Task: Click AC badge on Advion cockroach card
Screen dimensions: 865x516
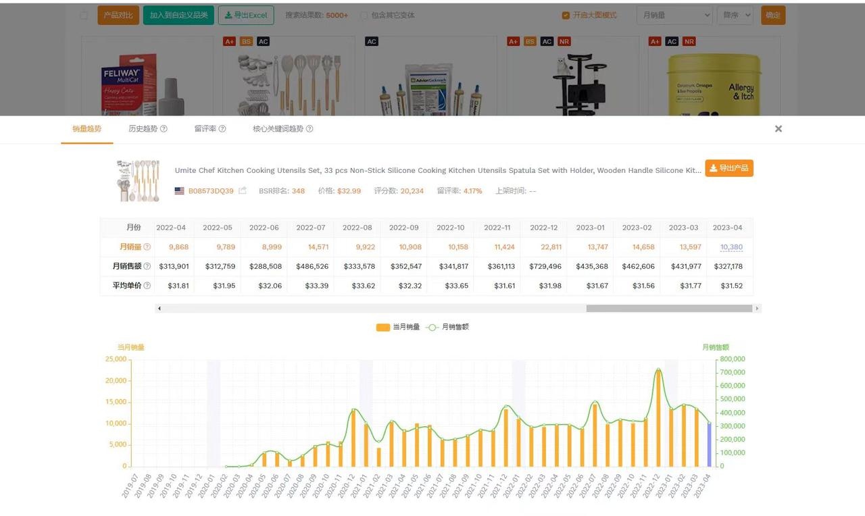Action: click(371, 41)
